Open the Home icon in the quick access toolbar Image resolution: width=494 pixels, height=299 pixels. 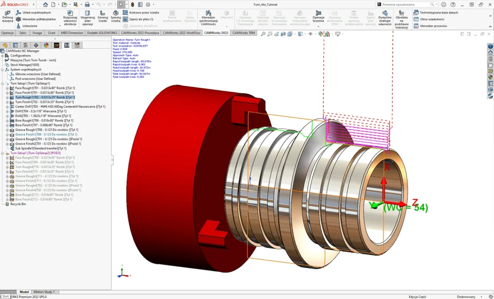point(45,4)
